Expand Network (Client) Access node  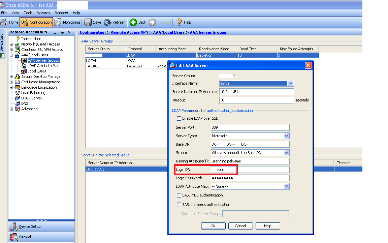[11, 44]
